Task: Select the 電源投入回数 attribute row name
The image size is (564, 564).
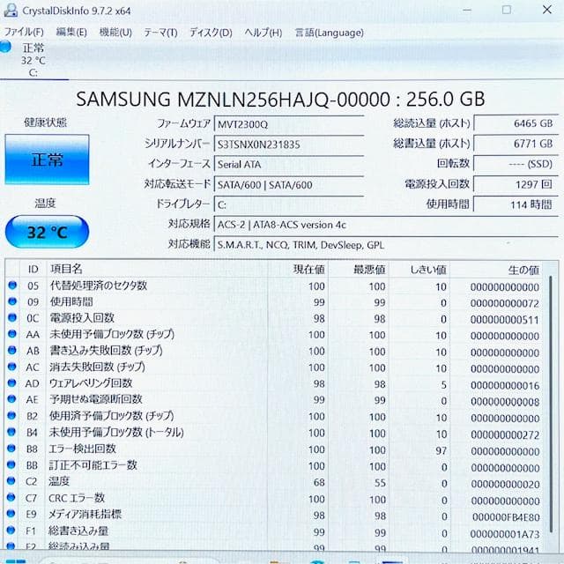Action: point(82,318)
